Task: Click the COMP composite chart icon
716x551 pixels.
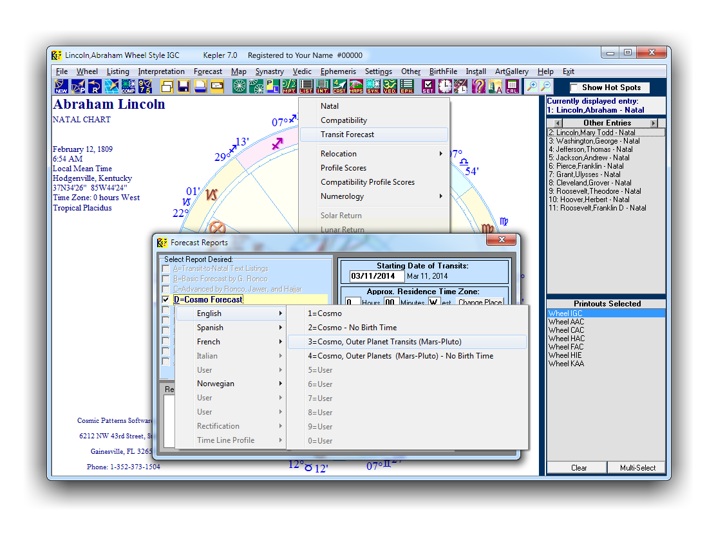Action: click(x=128, y=86)
